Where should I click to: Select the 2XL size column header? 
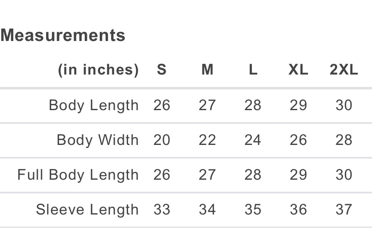click(344, 70)
